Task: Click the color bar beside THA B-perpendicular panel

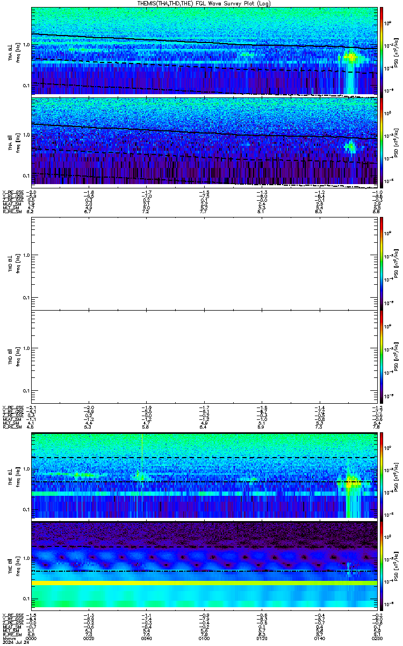Action: pos(382,51)
